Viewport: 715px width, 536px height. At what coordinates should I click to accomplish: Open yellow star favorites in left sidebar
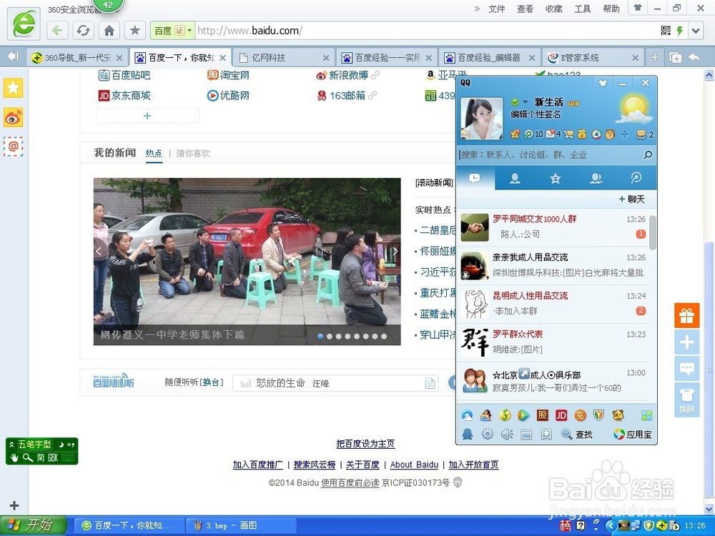13,87
